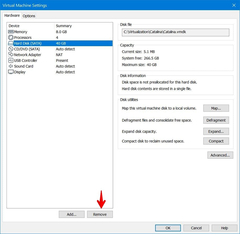This screenshot has width=240, height=234.
Task: Compact the disk to reclaim space
Action: 216,141
